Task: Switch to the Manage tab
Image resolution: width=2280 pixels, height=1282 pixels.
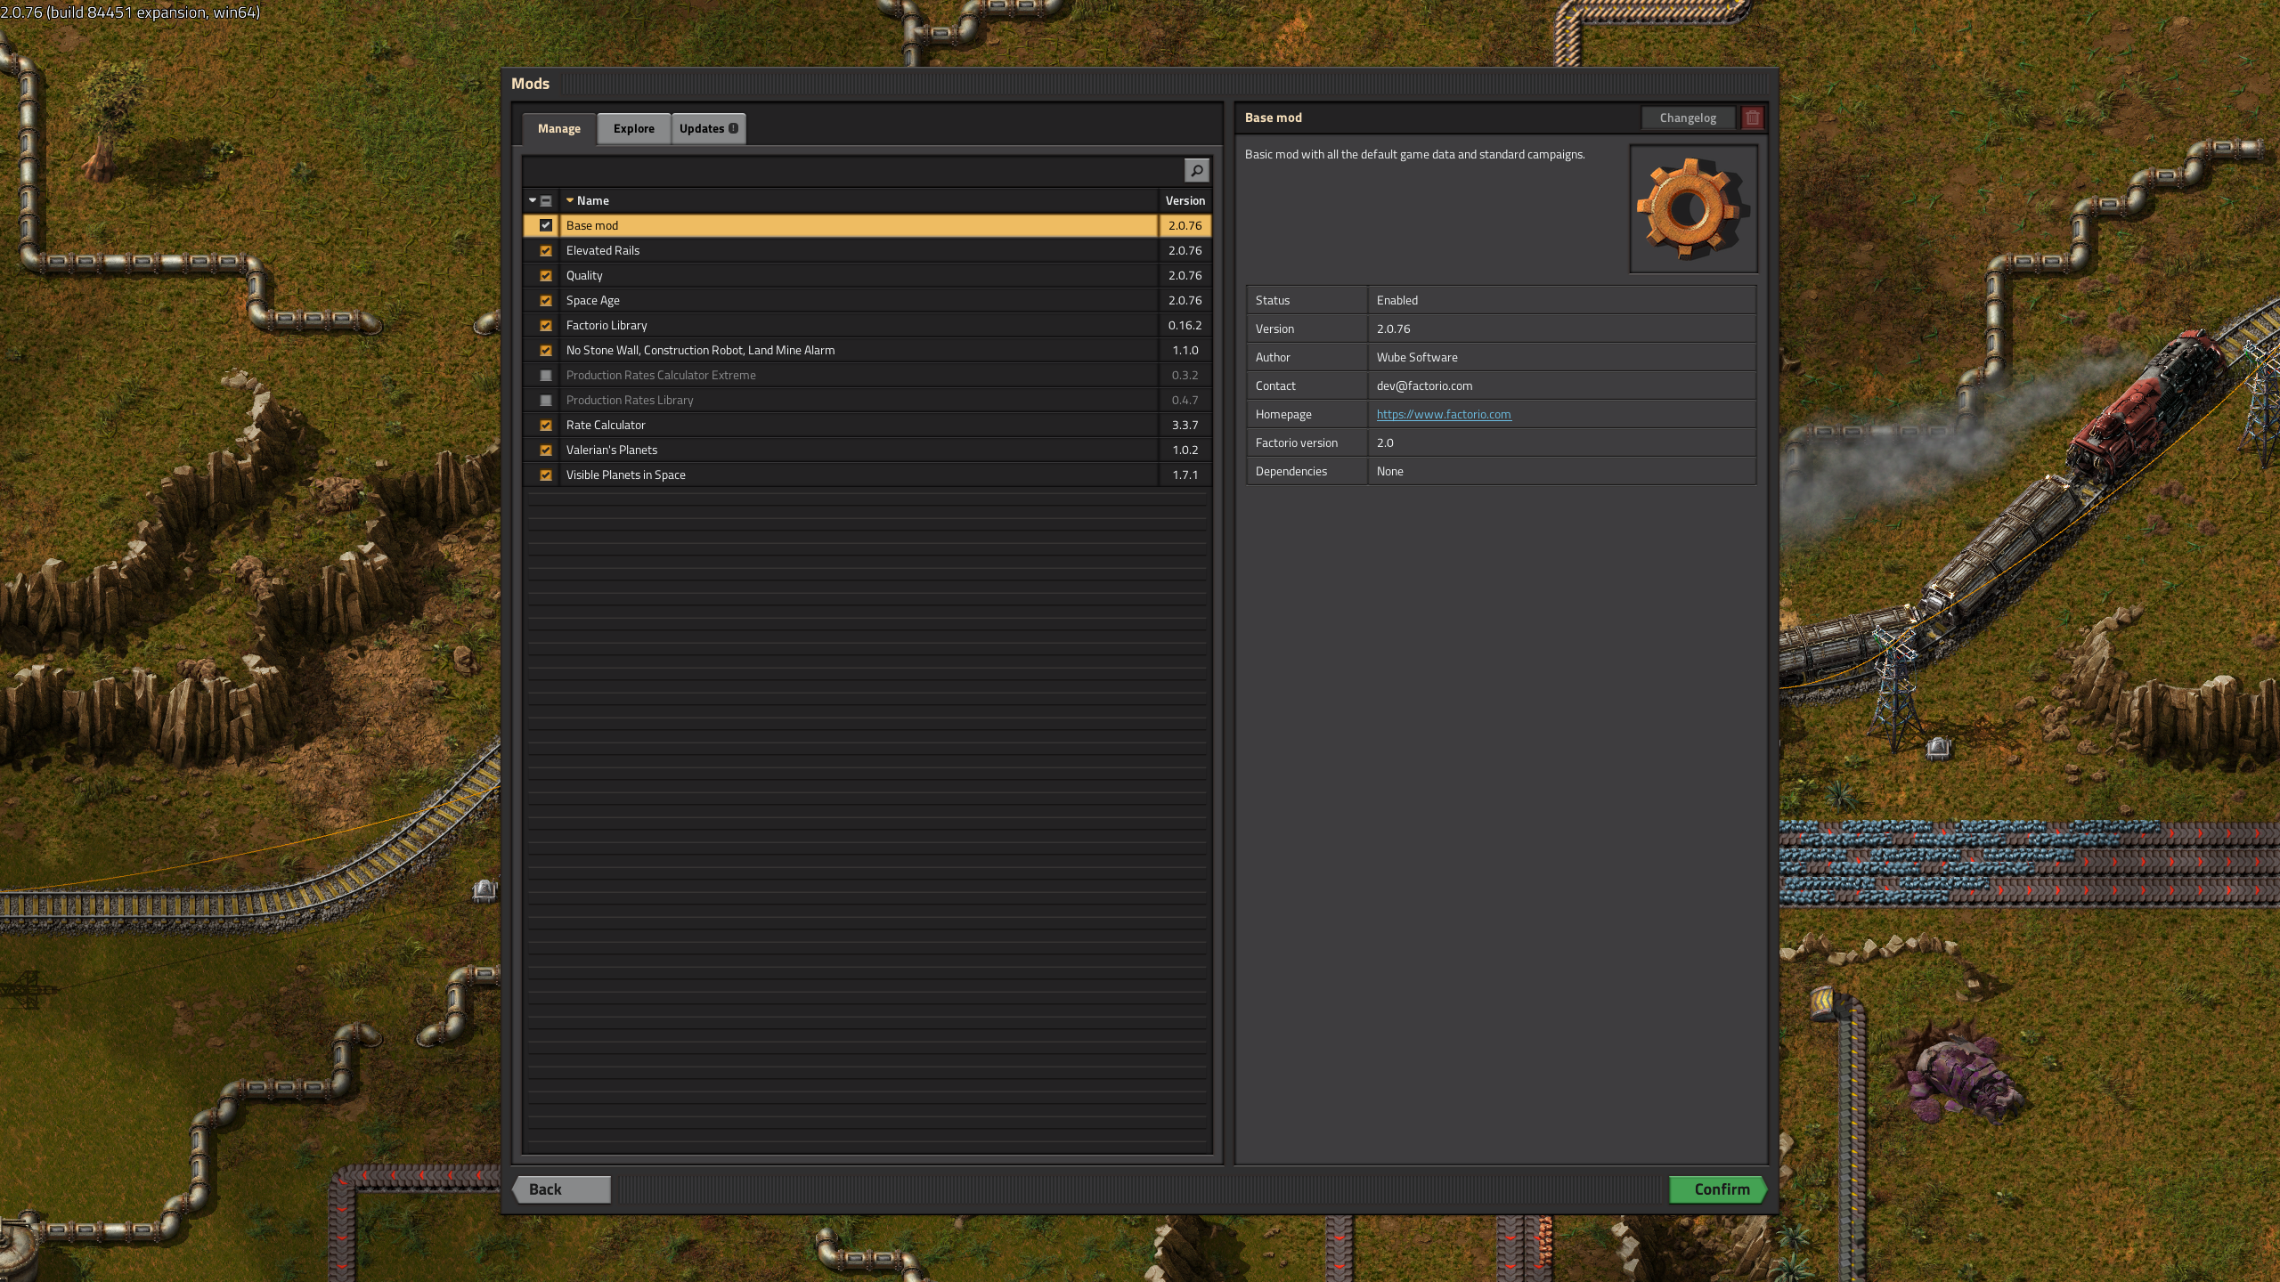Action: point(558,128)
